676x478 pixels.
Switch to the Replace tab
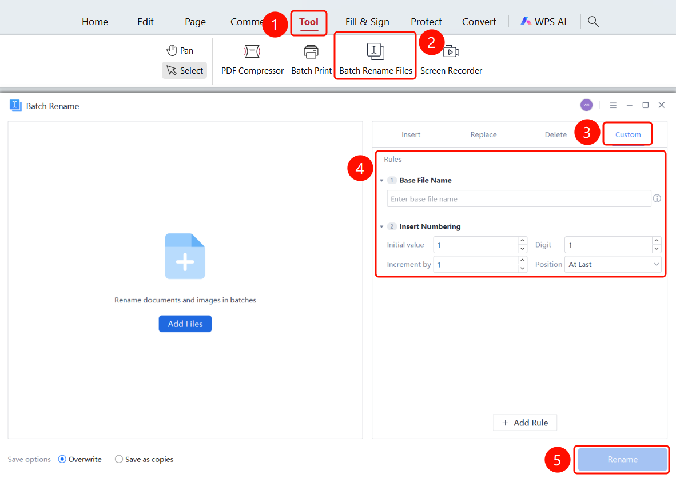(x=483, y=134)
